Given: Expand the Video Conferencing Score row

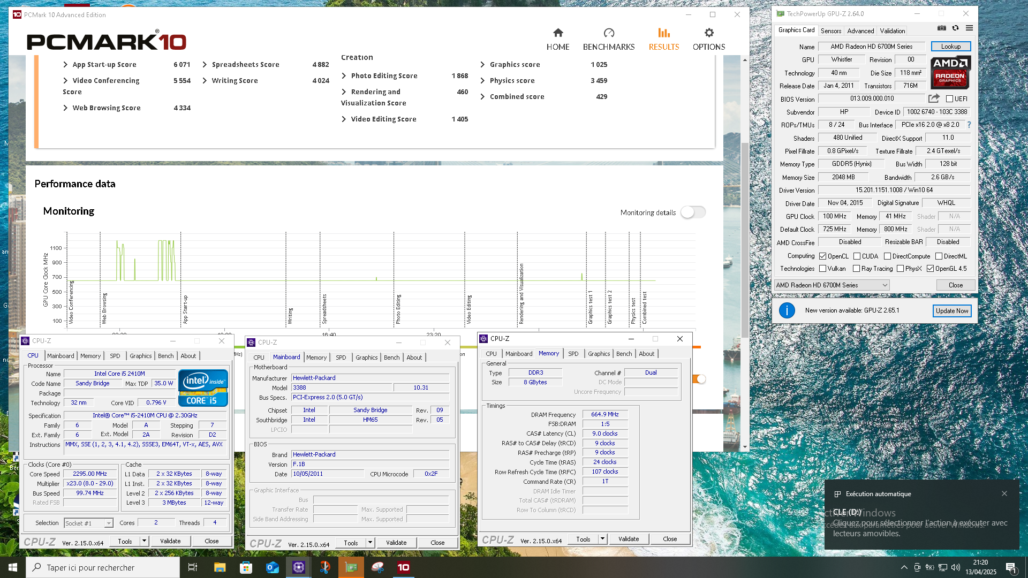Looking at the screenshot, I should pos(65,80).
